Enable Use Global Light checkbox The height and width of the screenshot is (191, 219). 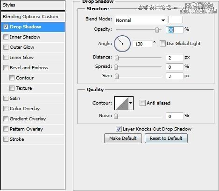[x=162, y=44]
